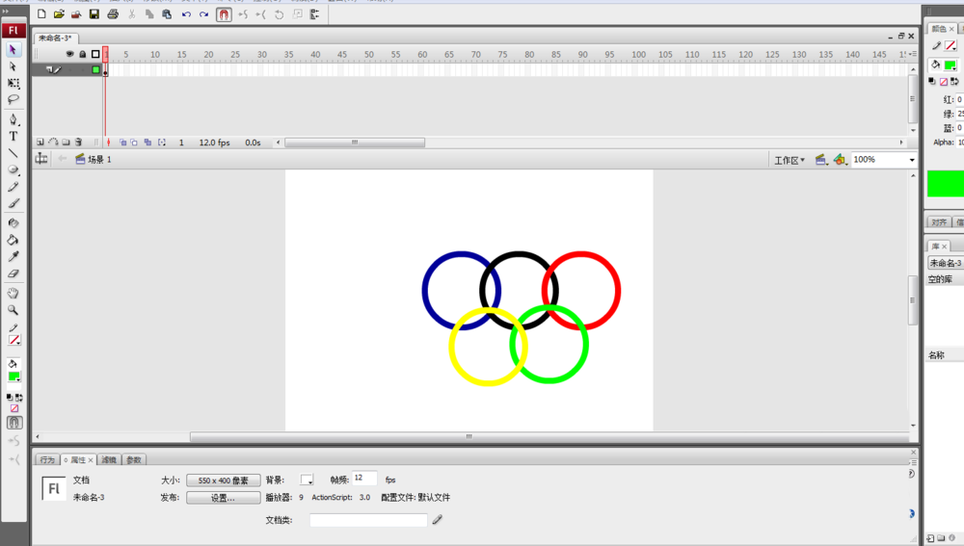Switch to the 参数 tab

click(x=134, y=459)
